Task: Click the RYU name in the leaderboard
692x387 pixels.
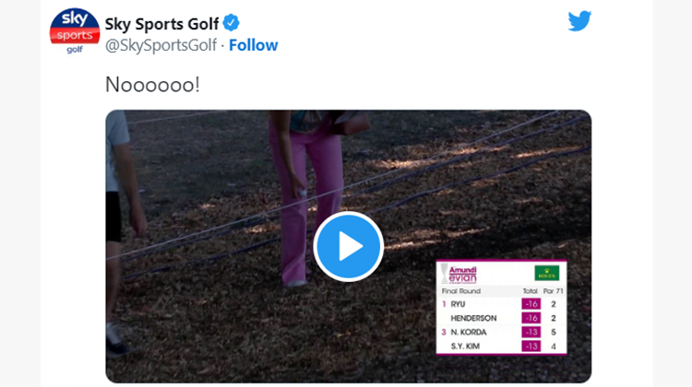Action: [458, 304]
